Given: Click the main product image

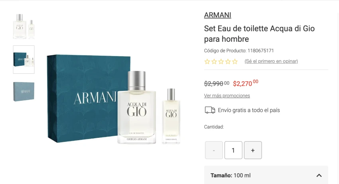Looking at the screenshot, I should pos(114,99).
